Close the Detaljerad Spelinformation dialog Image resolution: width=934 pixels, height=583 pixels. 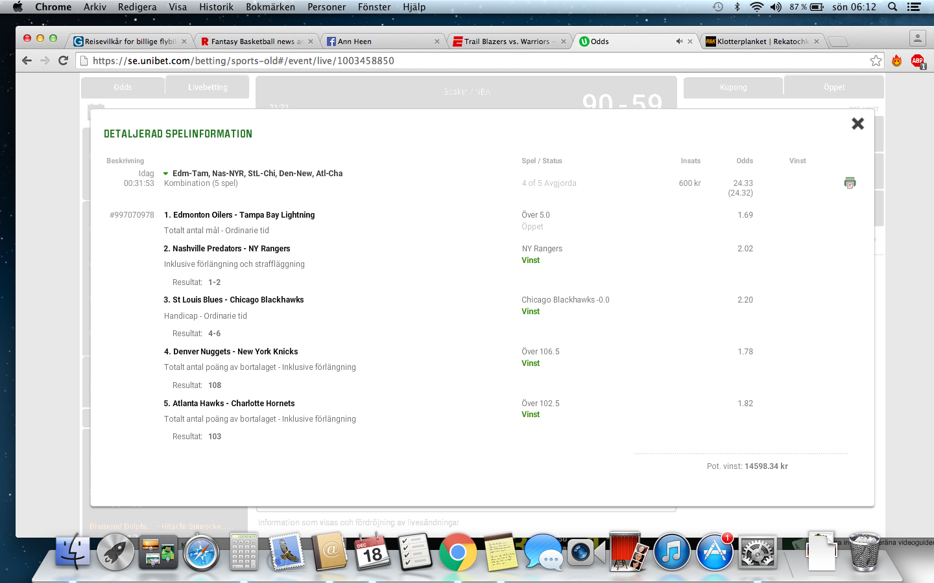point(857,124)
